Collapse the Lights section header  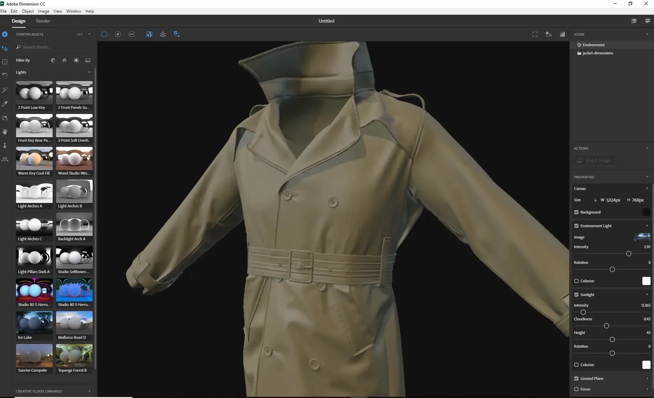[x=89, y=72]
